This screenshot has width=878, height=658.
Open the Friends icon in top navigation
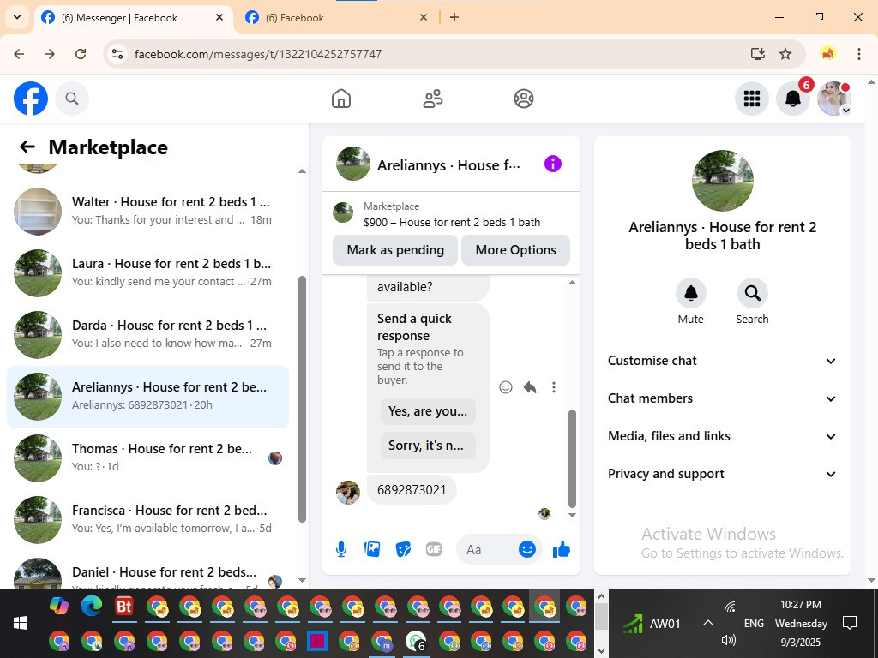pos(432,99)
